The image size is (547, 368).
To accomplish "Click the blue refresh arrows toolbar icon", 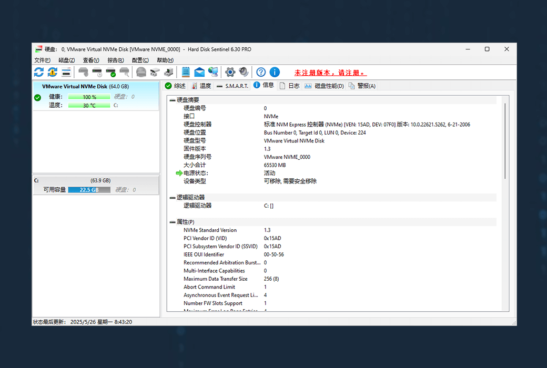I will (x=39, y=72).
